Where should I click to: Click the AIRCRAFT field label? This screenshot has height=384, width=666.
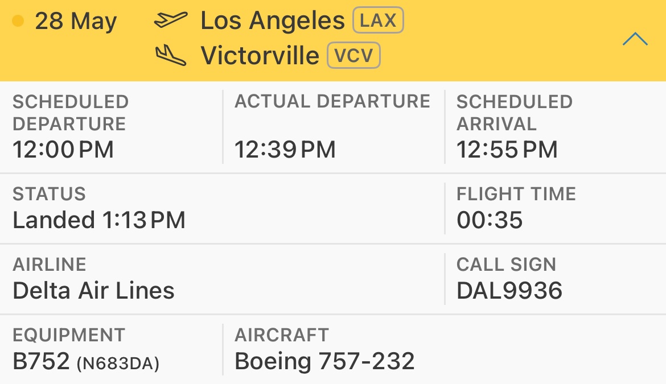point(282,335)
